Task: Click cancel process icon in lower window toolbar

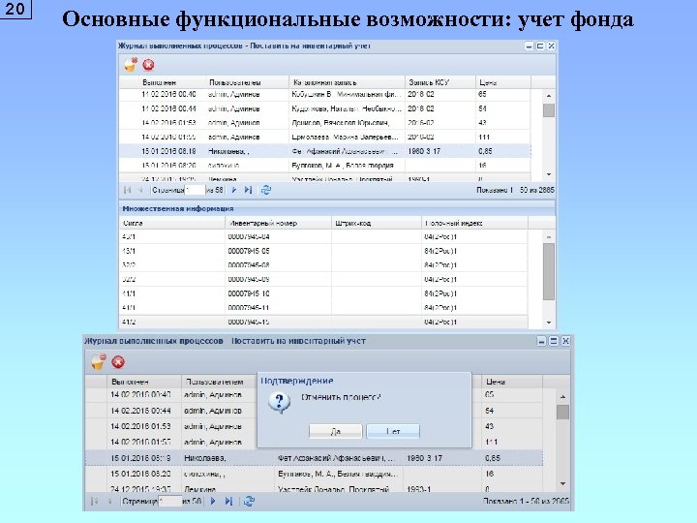Action: [x=99, y=361]
